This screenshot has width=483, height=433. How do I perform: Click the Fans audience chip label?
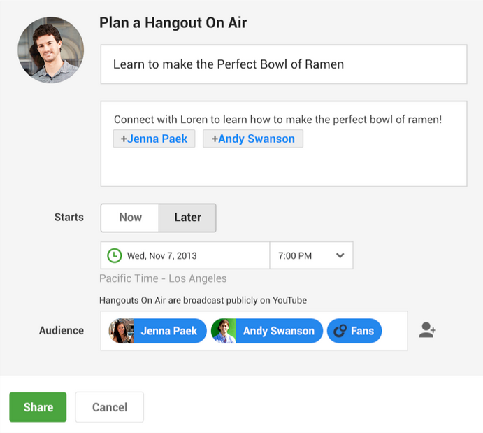362,331
